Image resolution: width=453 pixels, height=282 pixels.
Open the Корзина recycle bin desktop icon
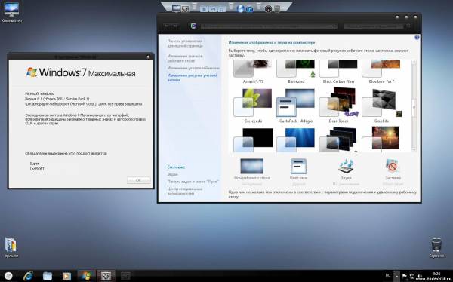(436, 247)
